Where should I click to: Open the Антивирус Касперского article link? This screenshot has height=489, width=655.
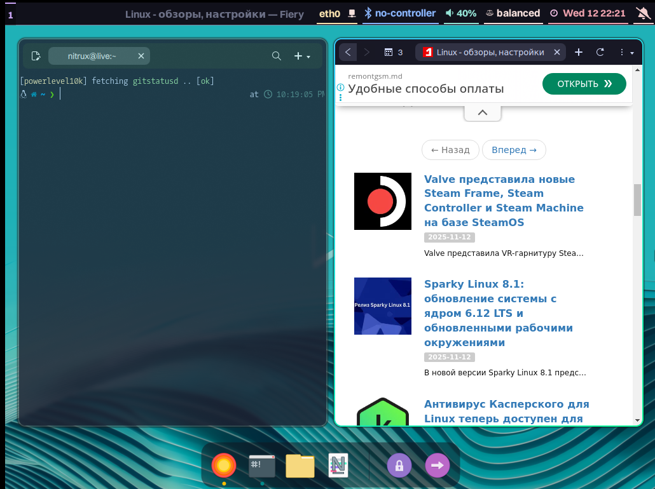pos(507,411)
